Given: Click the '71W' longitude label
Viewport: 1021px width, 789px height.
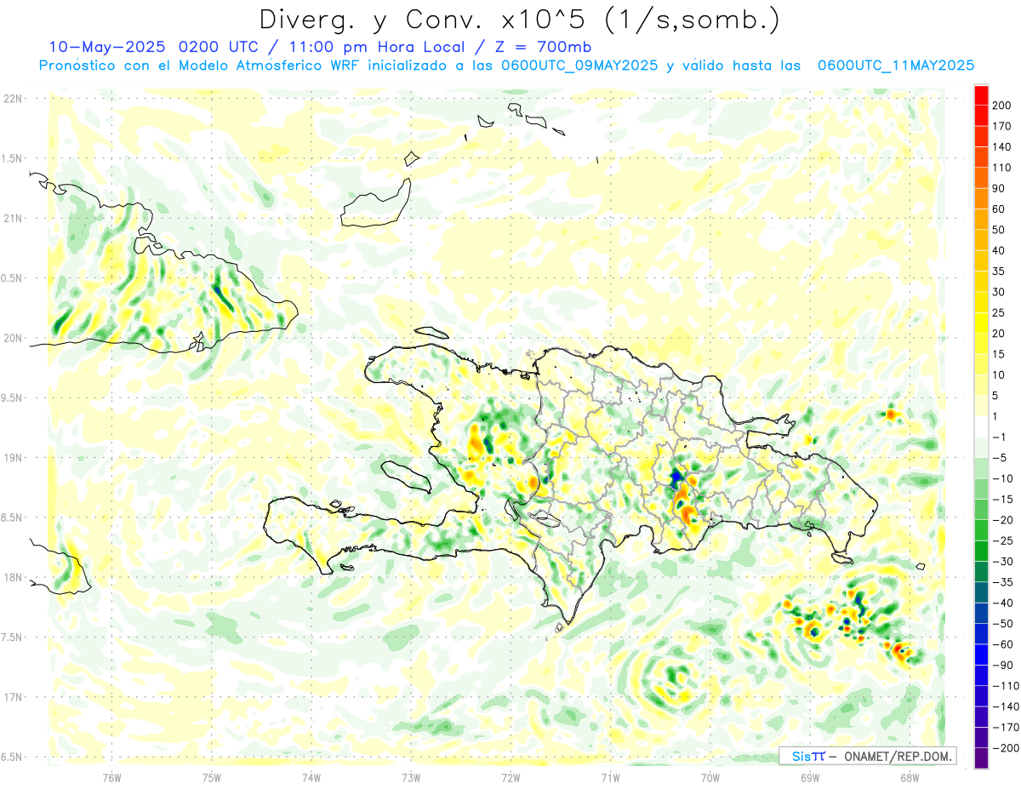Looking at the screenshot, I should pyautogui.click(x=610, y=776).
